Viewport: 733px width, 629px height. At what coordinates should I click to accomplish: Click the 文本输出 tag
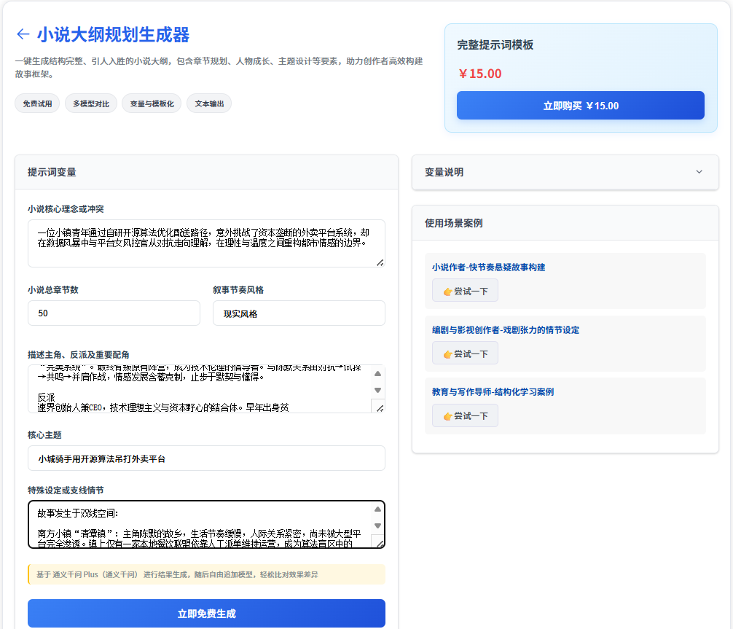[209, 103]
